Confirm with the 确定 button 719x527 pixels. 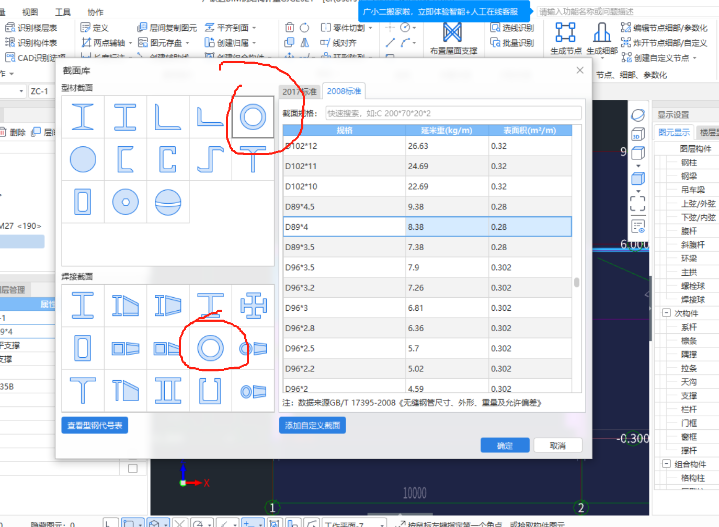point(505,446)
